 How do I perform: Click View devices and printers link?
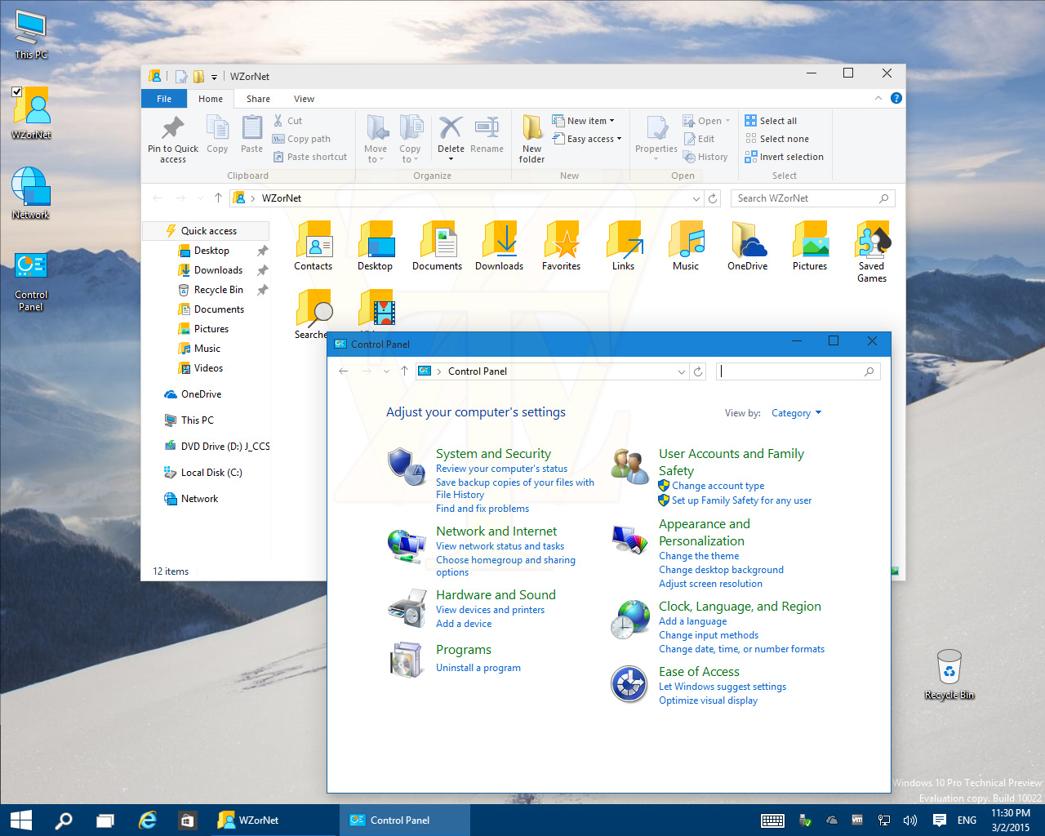(x=490, y=610)
